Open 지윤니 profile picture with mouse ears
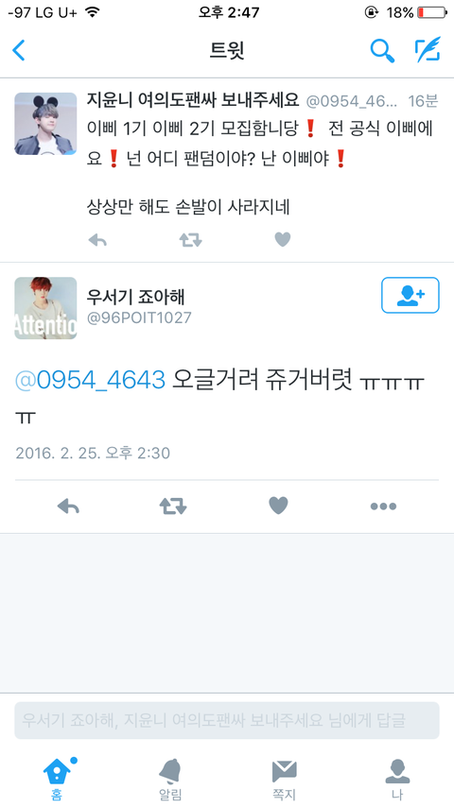 tap(45, 124)
